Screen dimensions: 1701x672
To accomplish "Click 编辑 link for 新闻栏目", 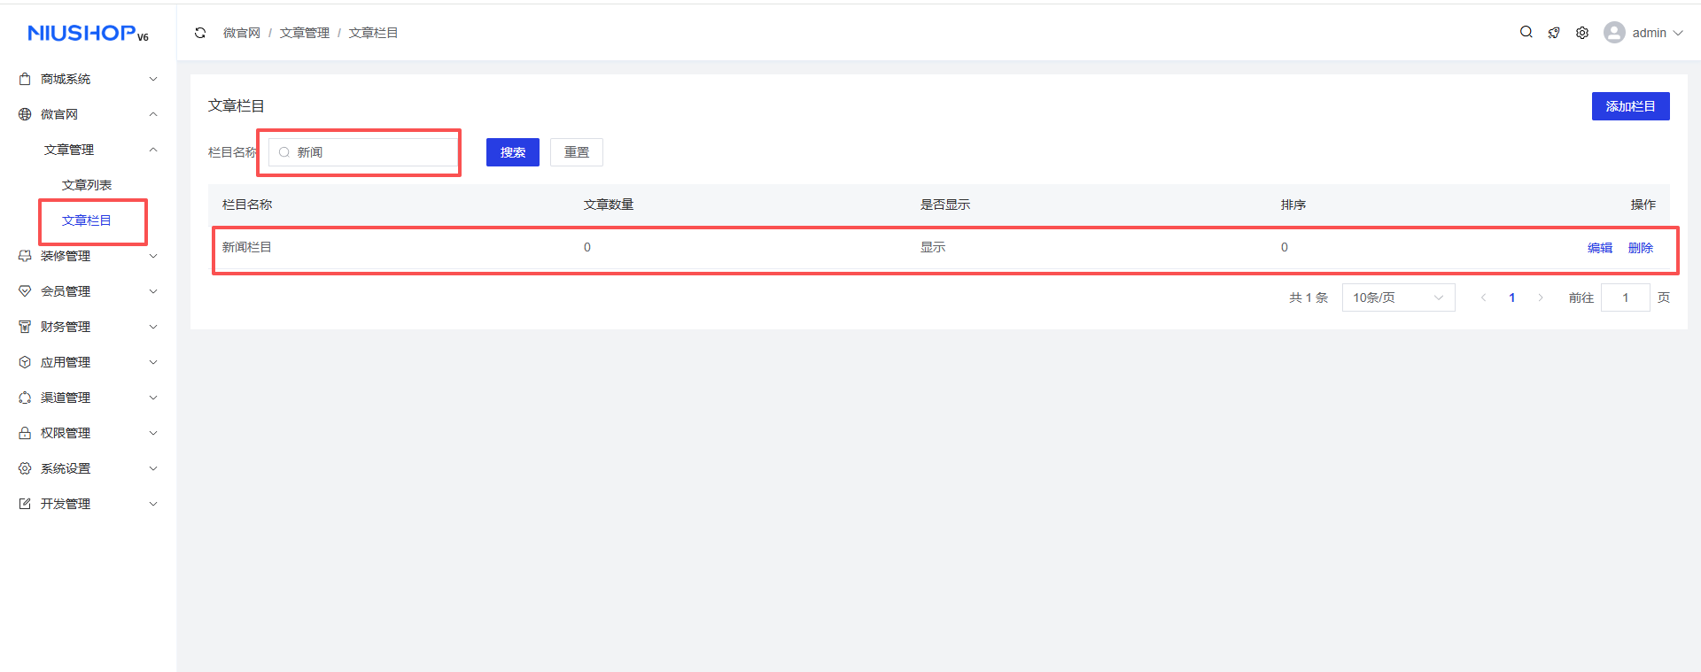I will point(1599,248).
